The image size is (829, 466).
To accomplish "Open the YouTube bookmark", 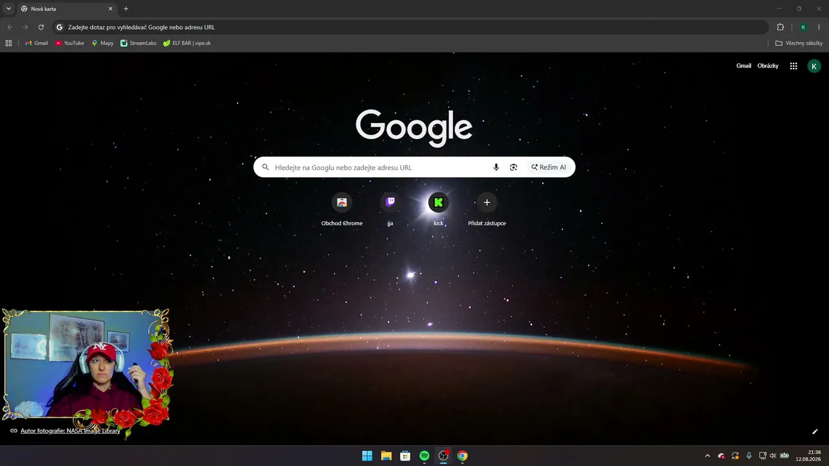I will pos(69,43).
